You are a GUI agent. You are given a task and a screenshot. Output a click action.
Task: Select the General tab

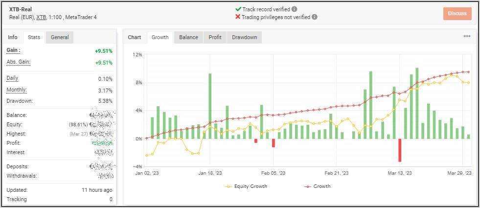click(x=60, y=37)
